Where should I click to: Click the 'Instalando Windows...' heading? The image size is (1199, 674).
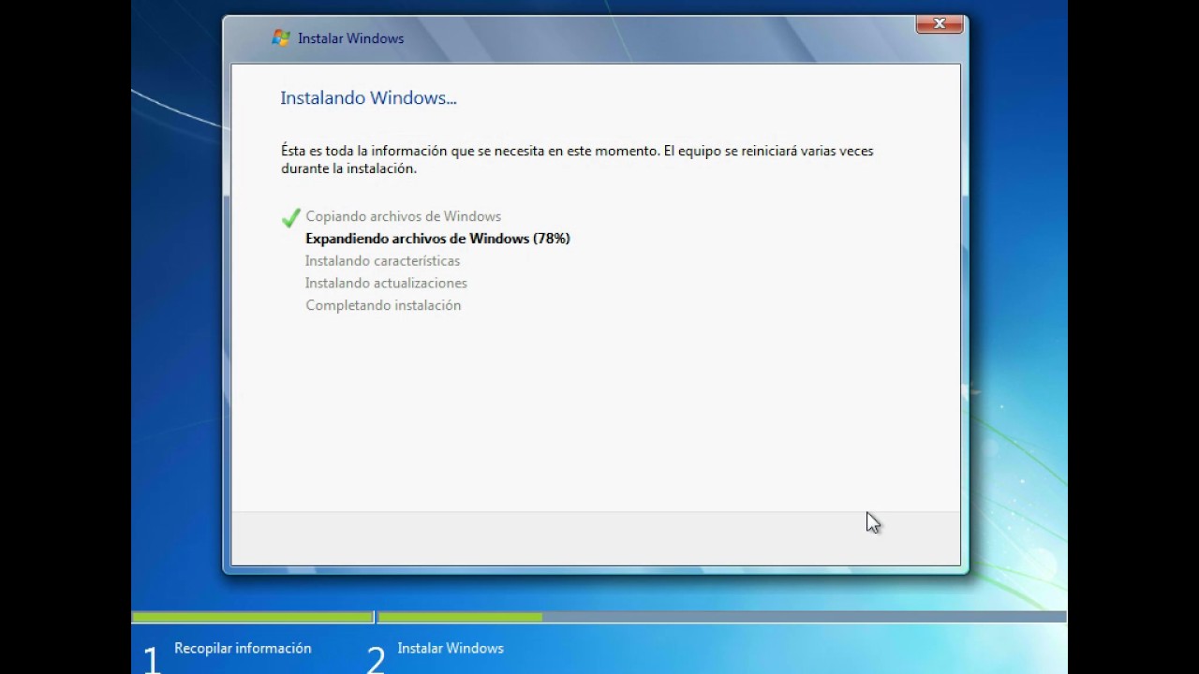tap(368, 98)
